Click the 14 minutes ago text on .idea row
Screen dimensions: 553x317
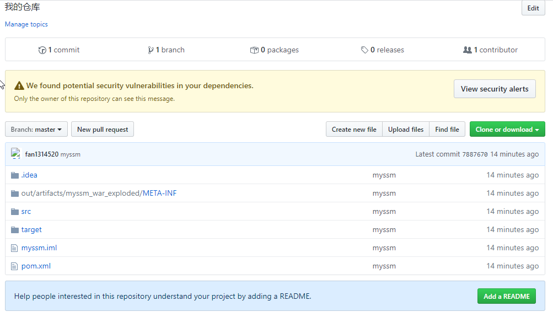(512, 175)
